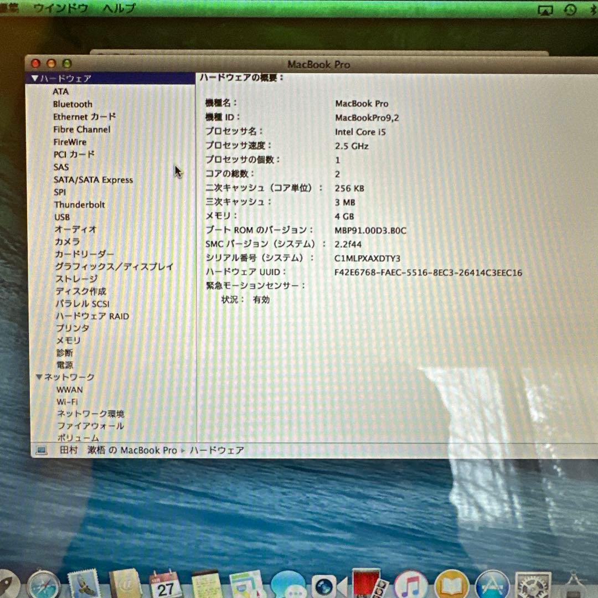The height and width of the screenshot is (598, 598).
Task: Click the AirPlay mirroring menu bar icon
Action: point(546,9)
